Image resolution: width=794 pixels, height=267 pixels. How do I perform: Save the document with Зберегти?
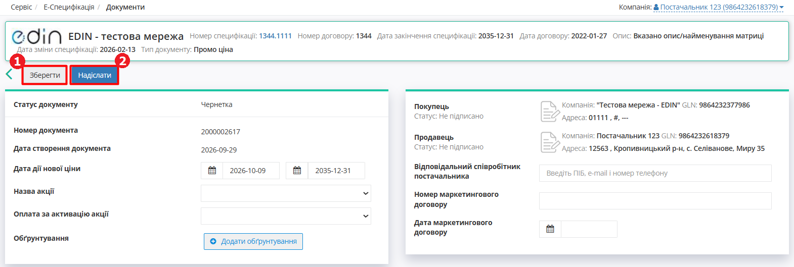coord(45,75)
